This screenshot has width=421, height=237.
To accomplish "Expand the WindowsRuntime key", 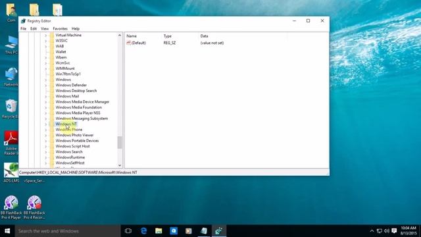I will pos(45,157).
